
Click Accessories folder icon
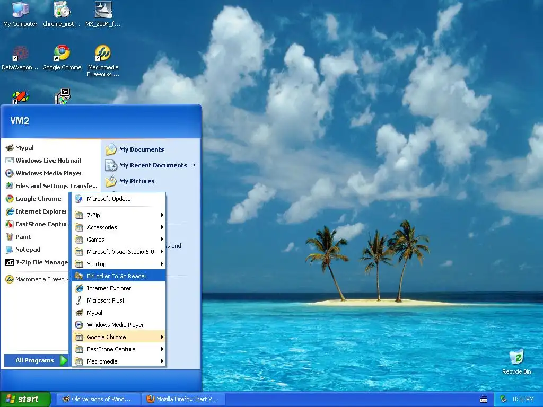[79, 227]
